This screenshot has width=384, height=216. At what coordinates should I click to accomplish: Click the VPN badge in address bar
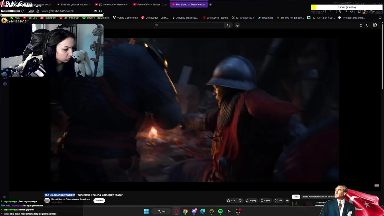click(x=31, y=11)
